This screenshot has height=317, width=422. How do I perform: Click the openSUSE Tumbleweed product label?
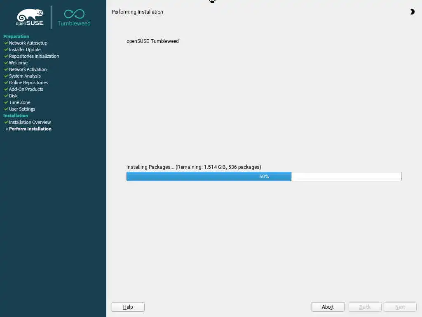click(152, 41)
